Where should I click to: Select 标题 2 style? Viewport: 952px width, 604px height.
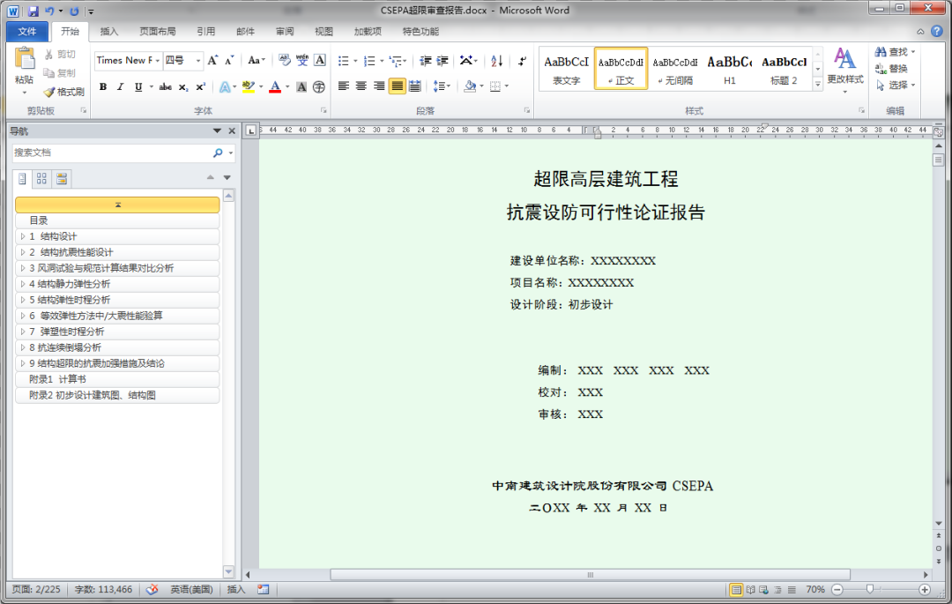(784, 69)
